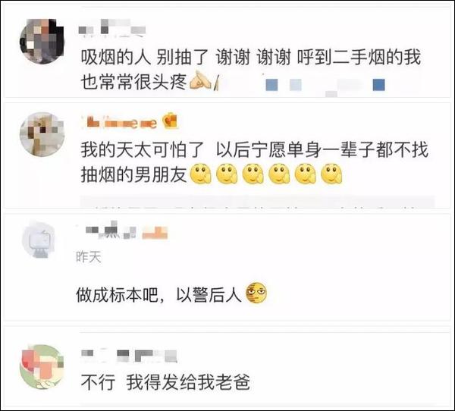Click the first thinking face emoji

pos(201,174)
